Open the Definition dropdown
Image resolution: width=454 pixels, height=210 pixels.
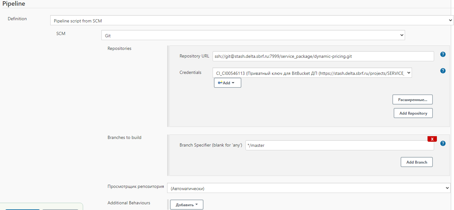point(252,21)
